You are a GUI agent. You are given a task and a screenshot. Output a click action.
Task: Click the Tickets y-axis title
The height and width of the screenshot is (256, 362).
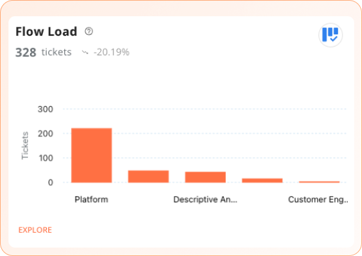point(25,146)
